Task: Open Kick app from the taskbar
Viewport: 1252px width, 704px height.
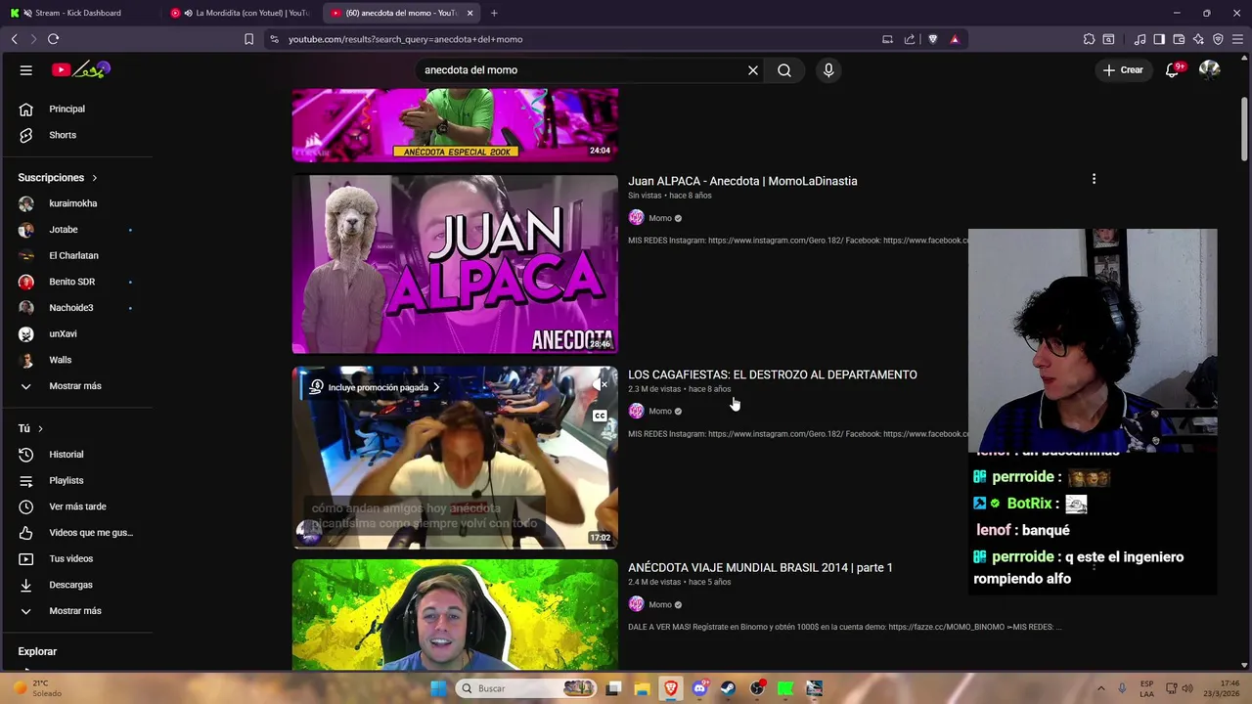Action: (x=785, y=688)
